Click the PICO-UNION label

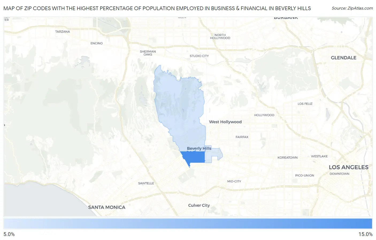[305, 175]
